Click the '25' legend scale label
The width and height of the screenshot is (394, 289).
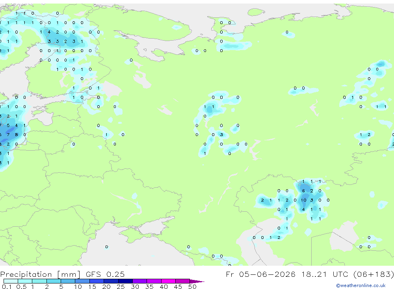point(121,287)
